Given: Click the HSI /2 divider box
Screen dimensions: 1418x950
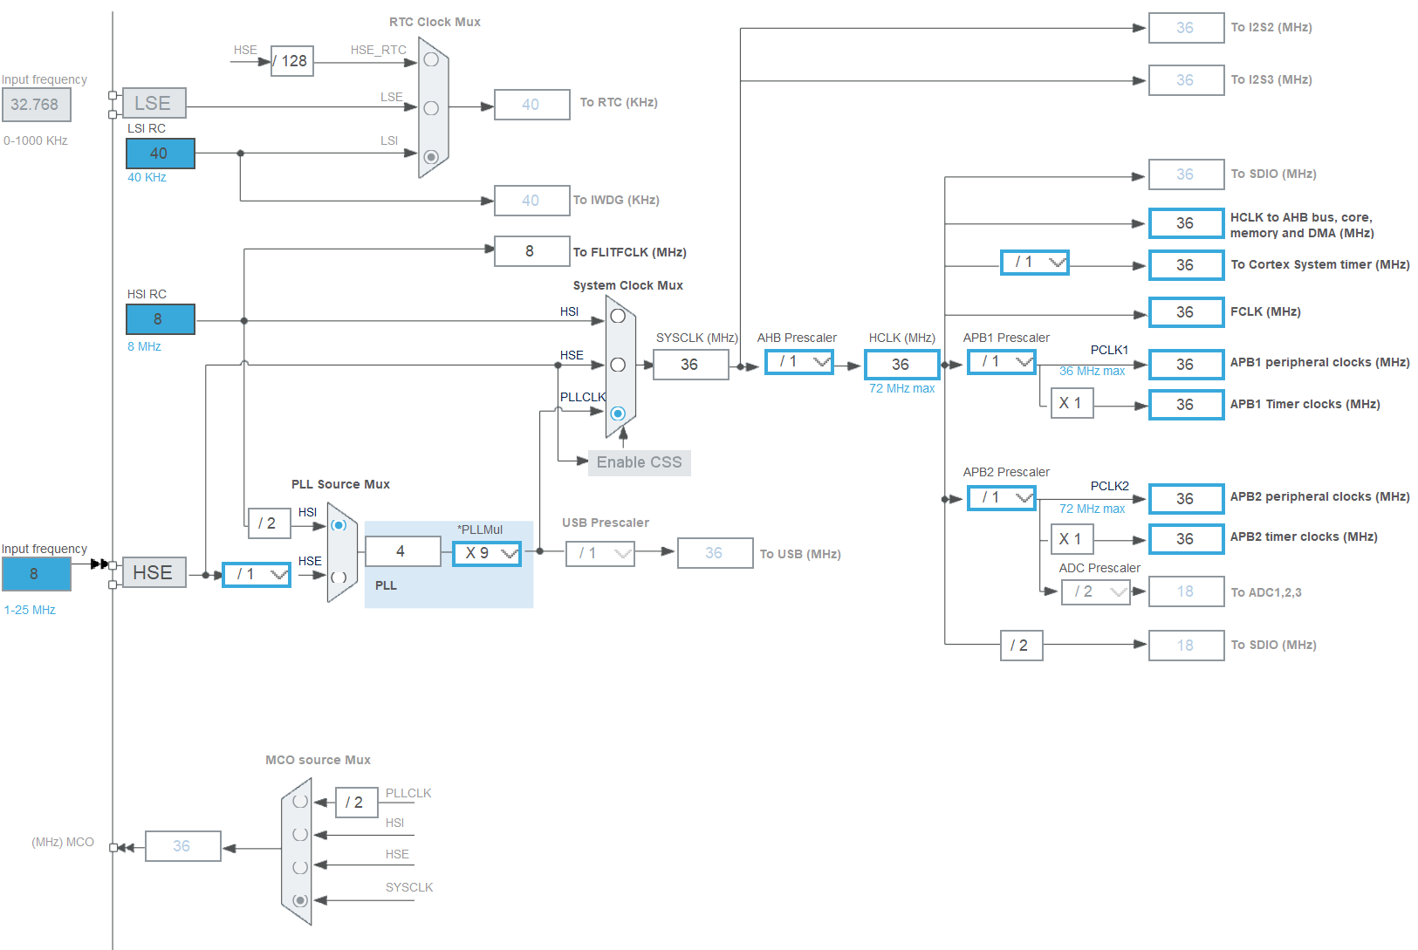Looking at the screenshot, I should pos(269,523).
